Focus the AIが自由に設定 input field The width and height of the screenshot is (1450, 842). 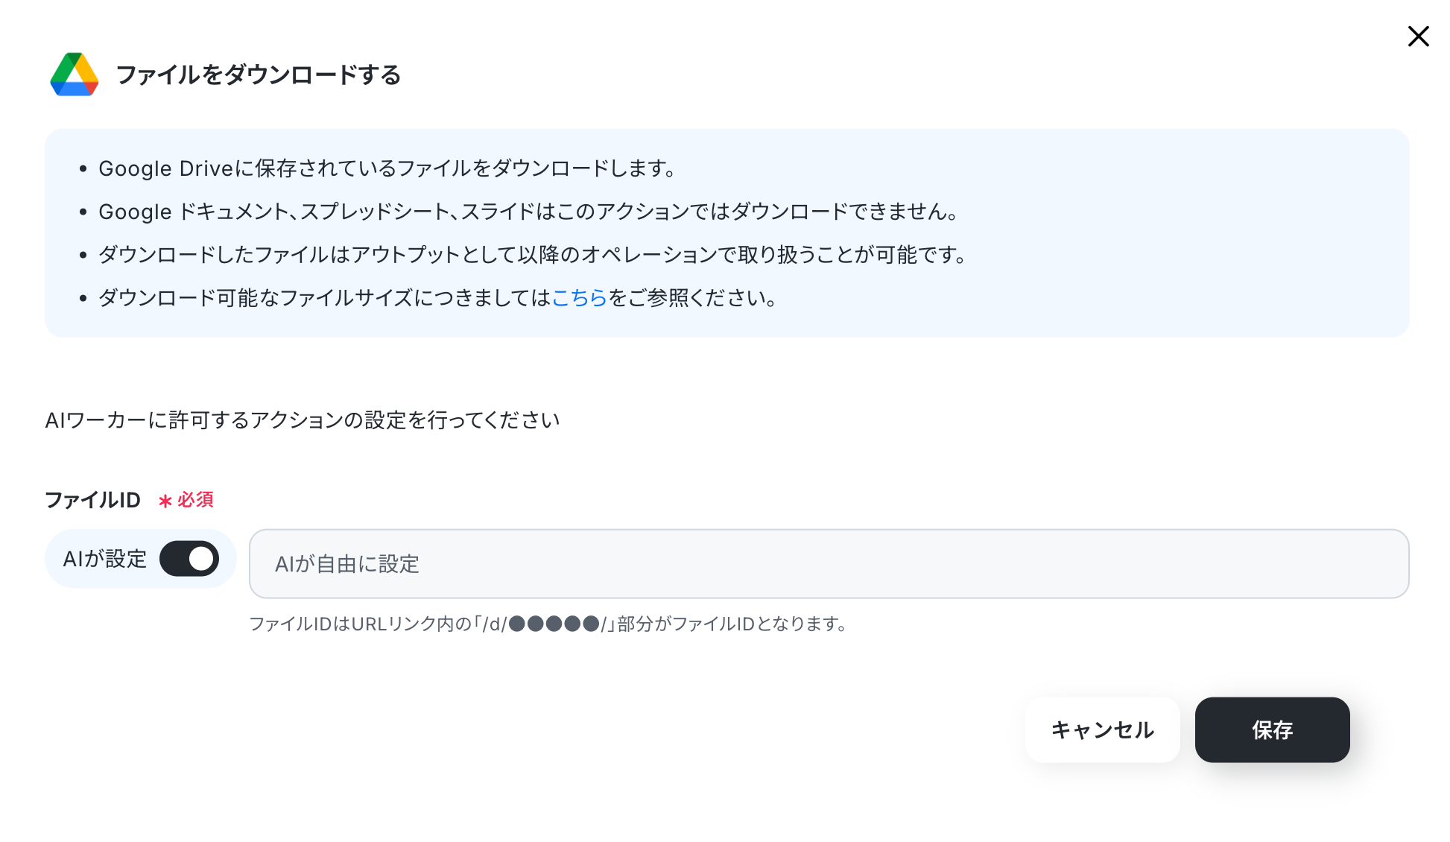(827, 564)
